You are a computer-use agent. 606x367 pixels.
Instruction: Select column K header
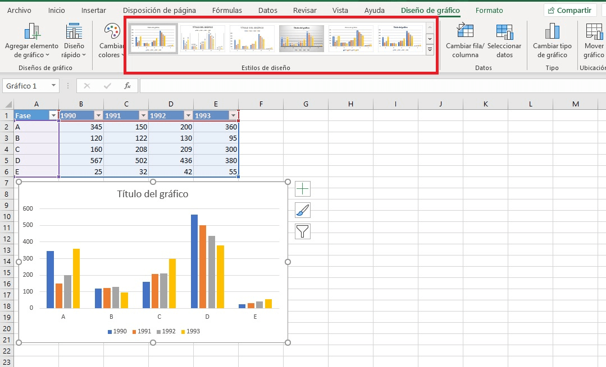tap(485, 104)
